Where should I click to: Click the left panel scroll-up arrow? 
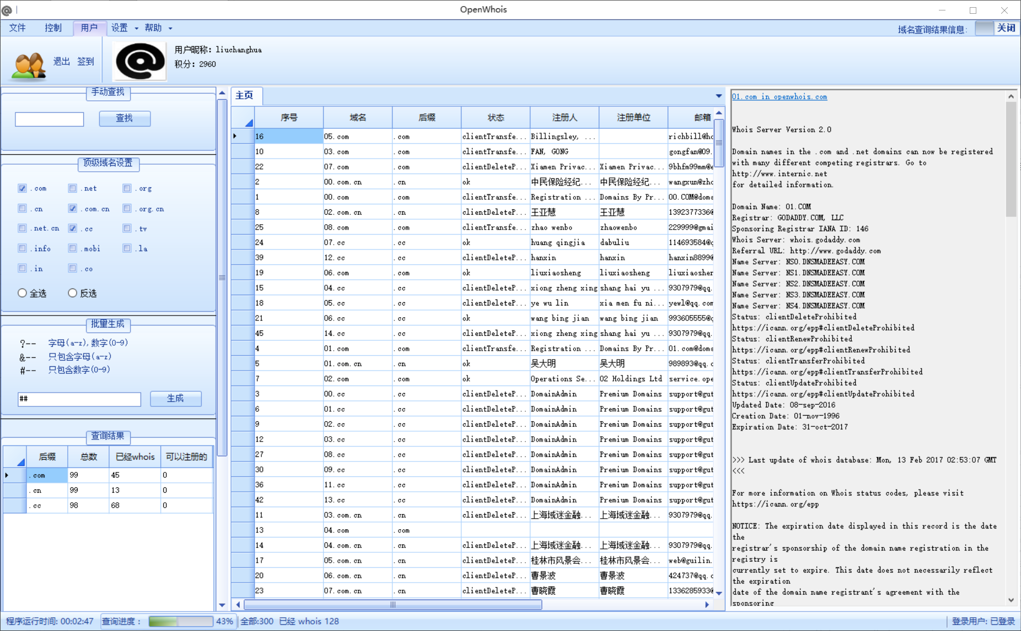222,93
